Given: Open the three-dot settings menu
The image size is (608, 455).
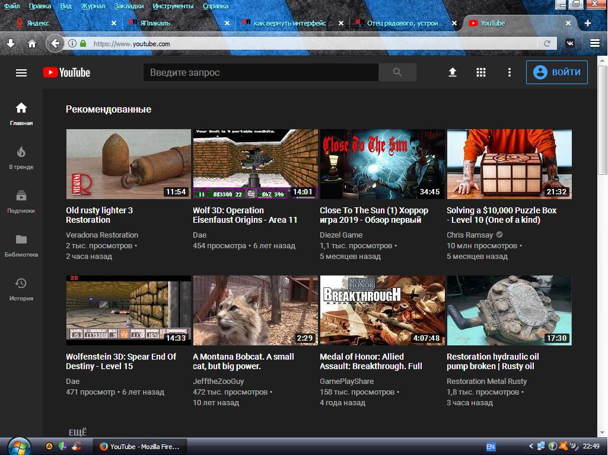Looking at the screenshot, I should click(x=509, y=72).
